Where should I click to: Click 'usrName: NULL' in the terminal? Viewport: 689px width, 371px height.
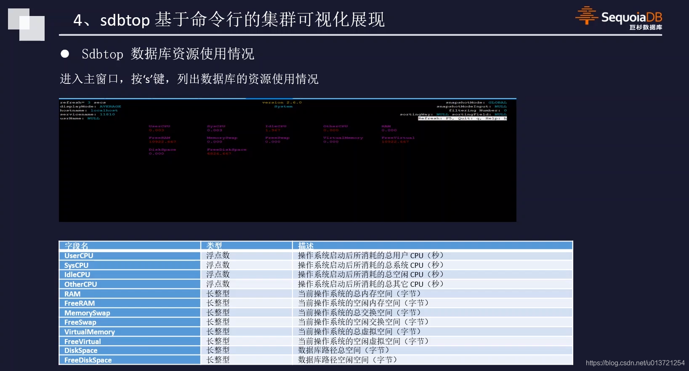click(x=80, y=118)
